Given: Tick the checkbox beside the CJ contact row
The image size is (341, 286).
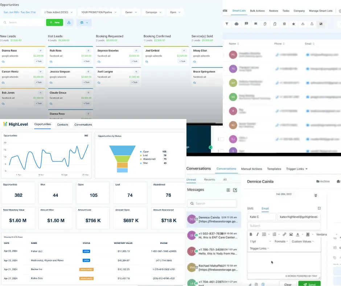Looking at the screenshot, I should tap(222, 139).
